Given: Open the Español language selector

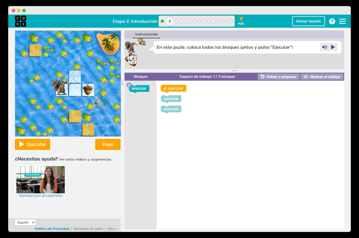Looking at the screenshot, I should [25, 222].
